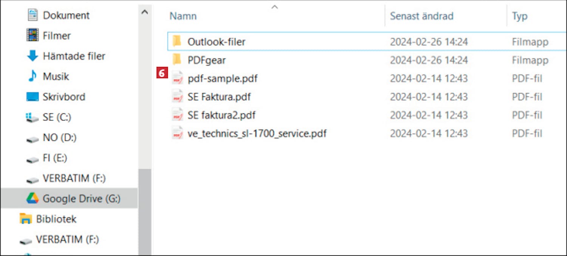The height and width of the screenshot is (256, 567).
Task: Select the SE (C:) drive icon
Action: [33, 118]
